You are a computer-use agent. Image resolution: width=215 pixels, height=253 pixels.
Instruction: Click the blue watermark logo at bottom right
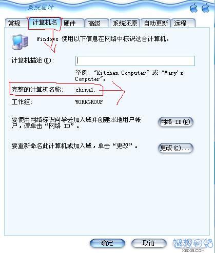[193, 243]
